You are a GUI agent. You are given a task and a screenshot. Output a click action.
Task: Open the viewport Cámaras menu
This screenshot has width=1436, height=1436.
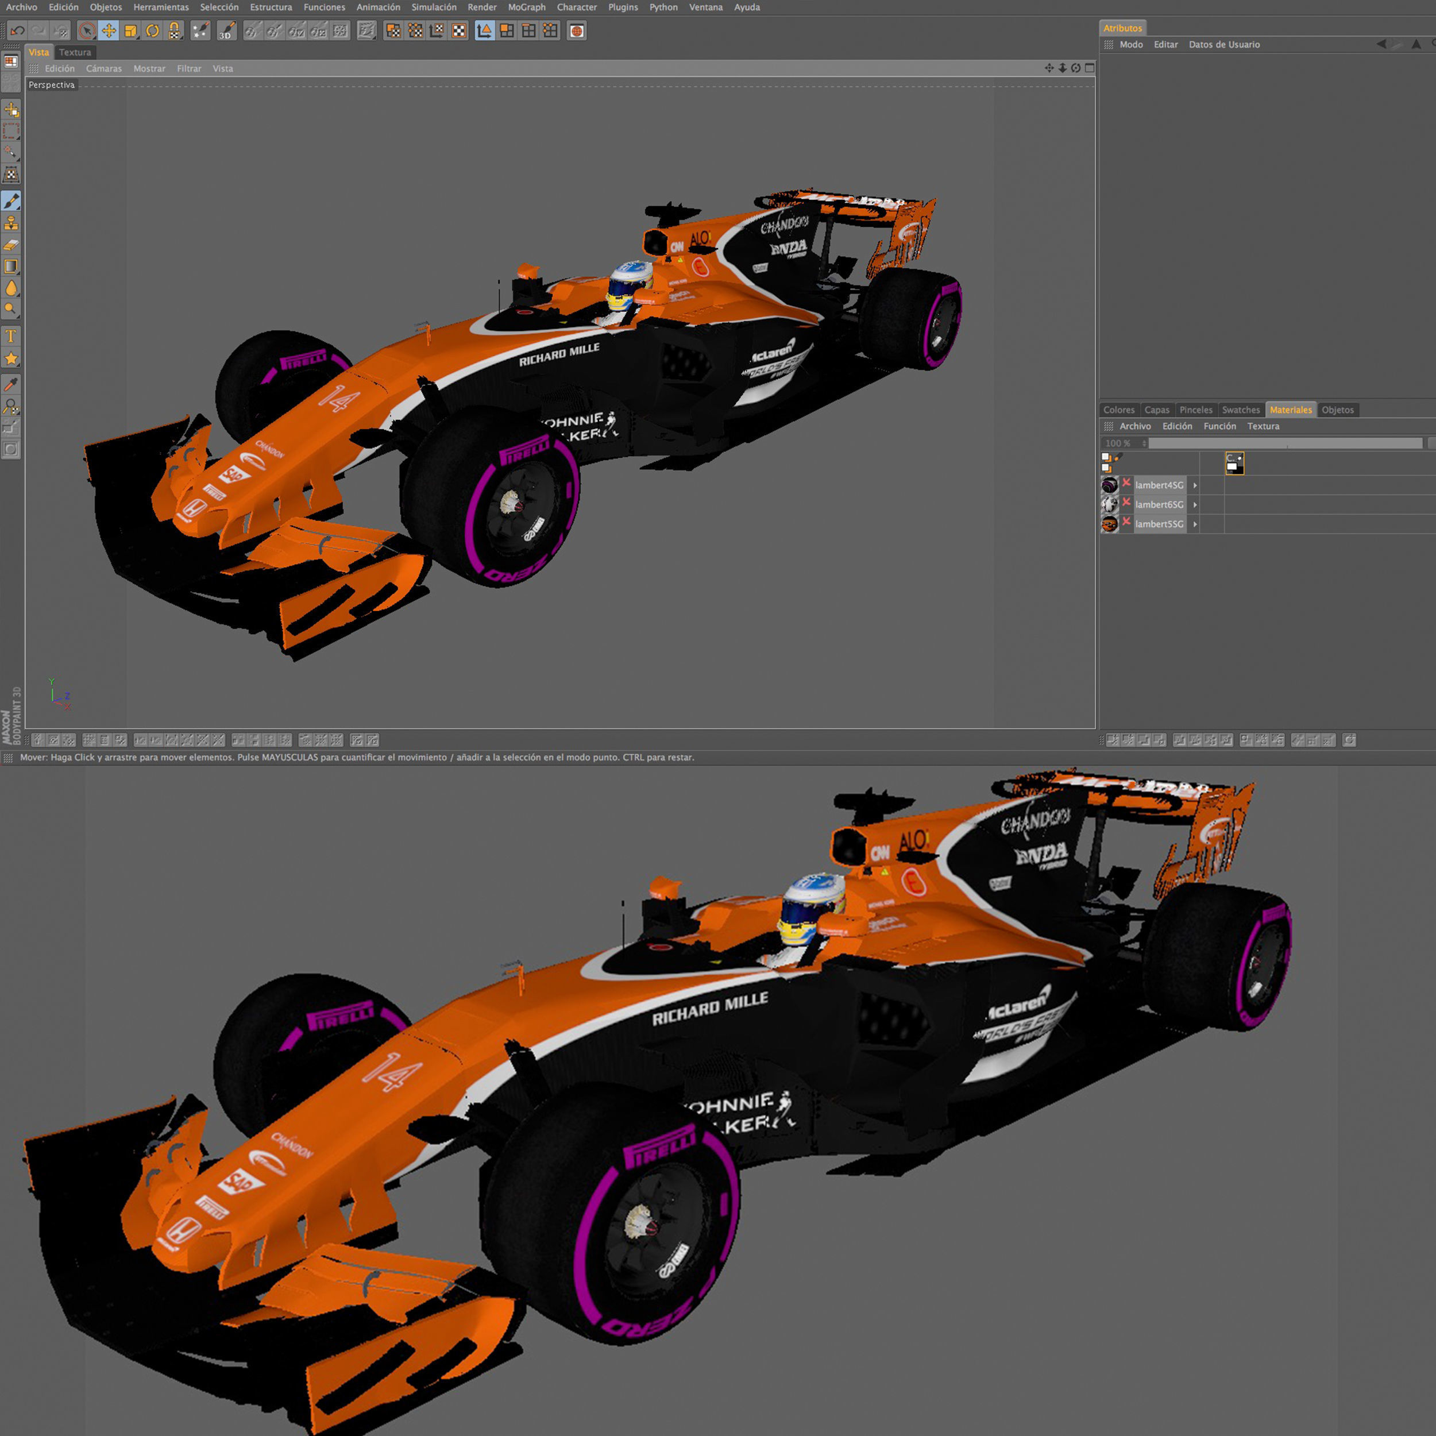point(103,68)
